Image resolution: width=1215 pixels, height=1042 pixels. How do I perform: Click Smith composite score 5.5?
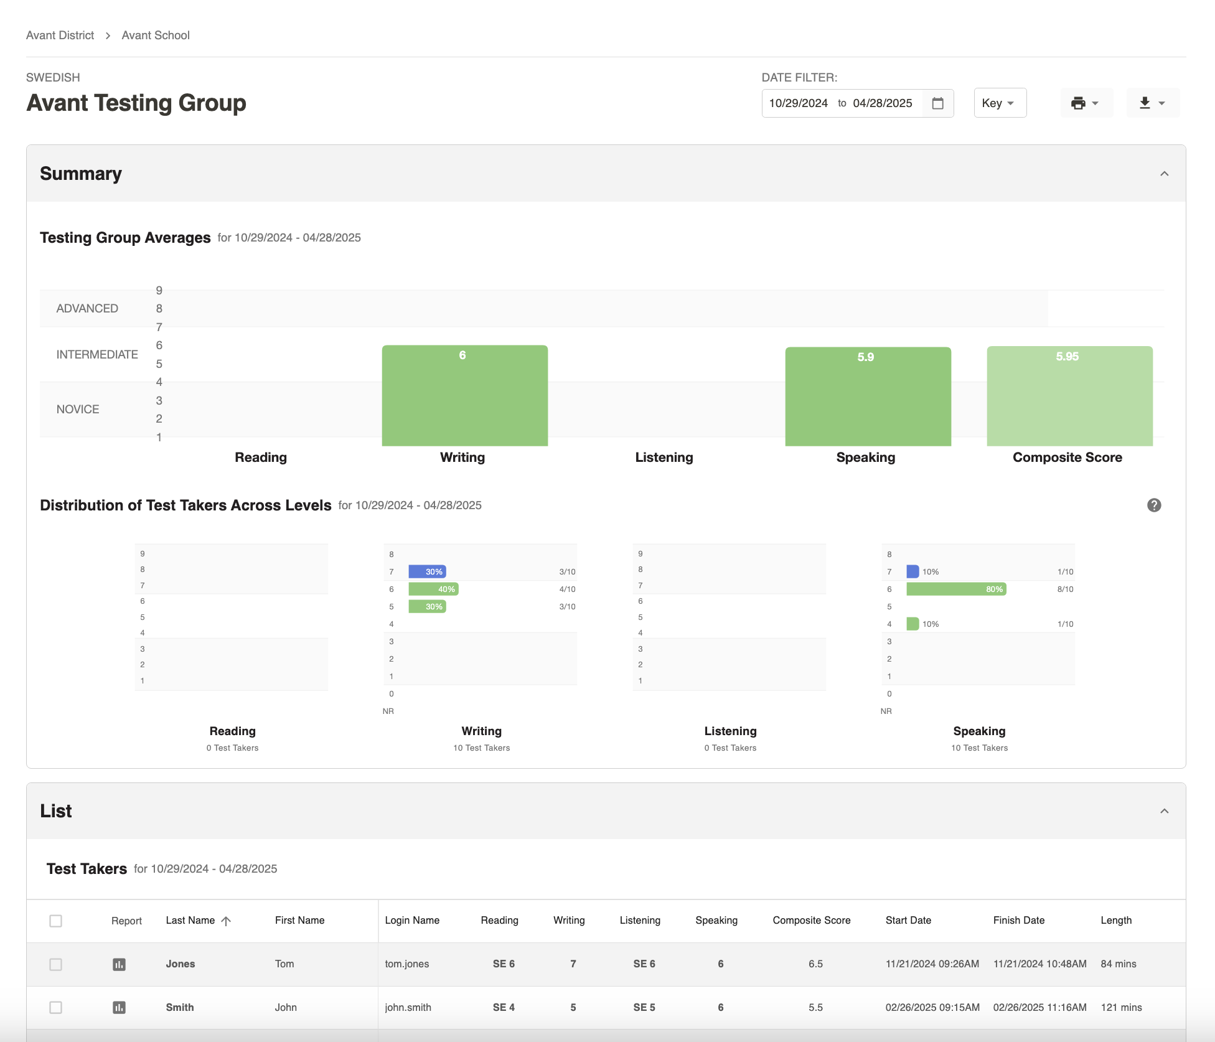click(x=815, y=1008)
